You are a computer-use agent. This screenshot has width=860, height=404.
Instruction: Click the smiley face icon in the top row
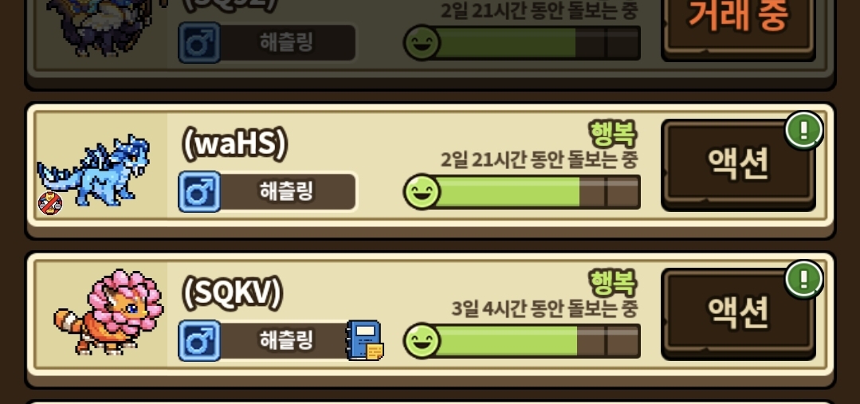(422, 42)
